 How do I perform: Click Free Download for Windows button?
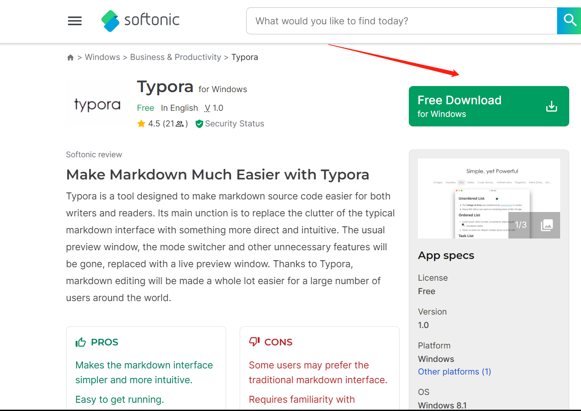[489, 106]
